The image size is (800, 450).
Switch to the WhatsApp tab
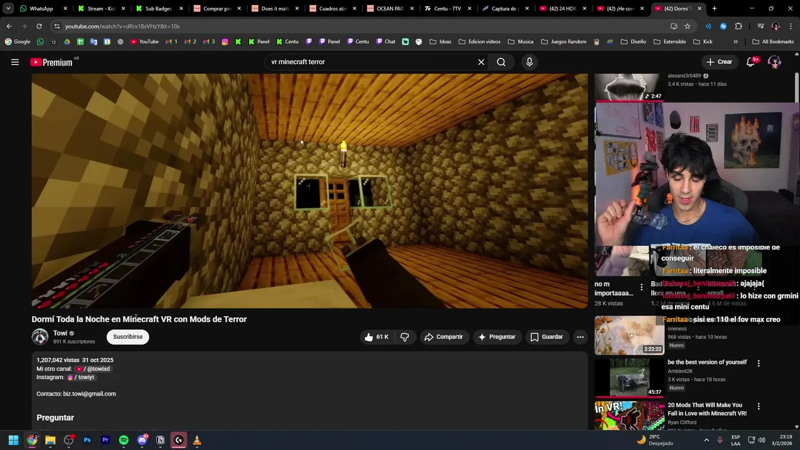44,9
